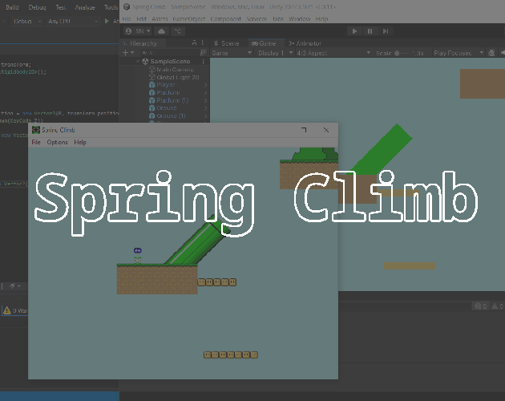
Task: Adjust the Game view Scale slider
Action: click(402, 53)
